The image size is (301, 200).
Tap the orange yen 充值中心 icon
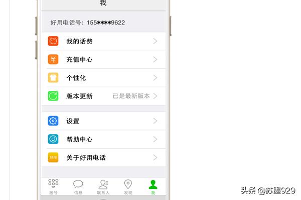tap(53, 59)
